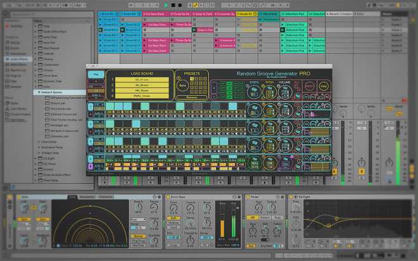The height and width of the screenshot is (261, 418).
Task: Expand Compressor folder in browser
Action: click(x=35, y=65)
